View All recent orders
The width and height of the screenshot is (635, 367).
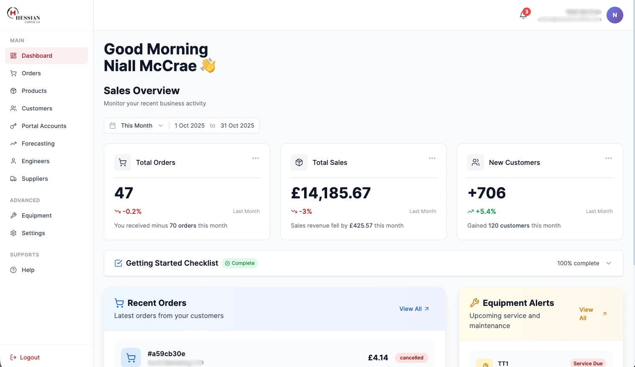click(x=413, y=309)
